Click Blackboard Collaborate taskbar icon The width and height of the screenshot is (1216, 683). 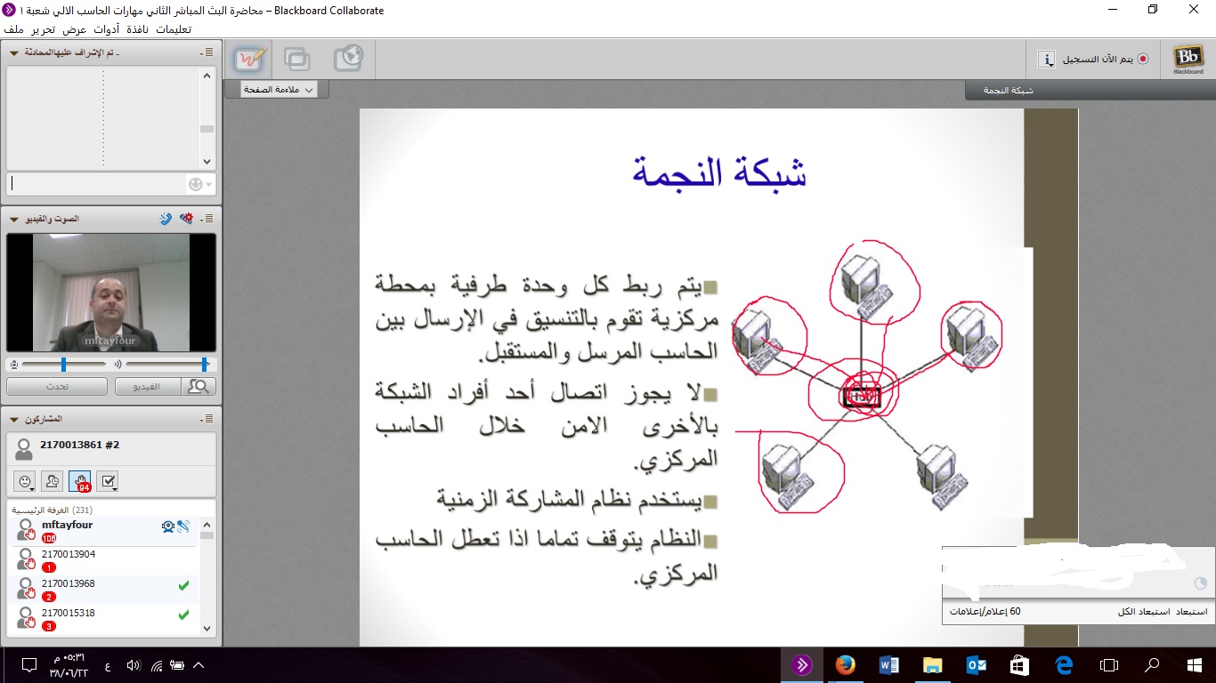point(801,664)
